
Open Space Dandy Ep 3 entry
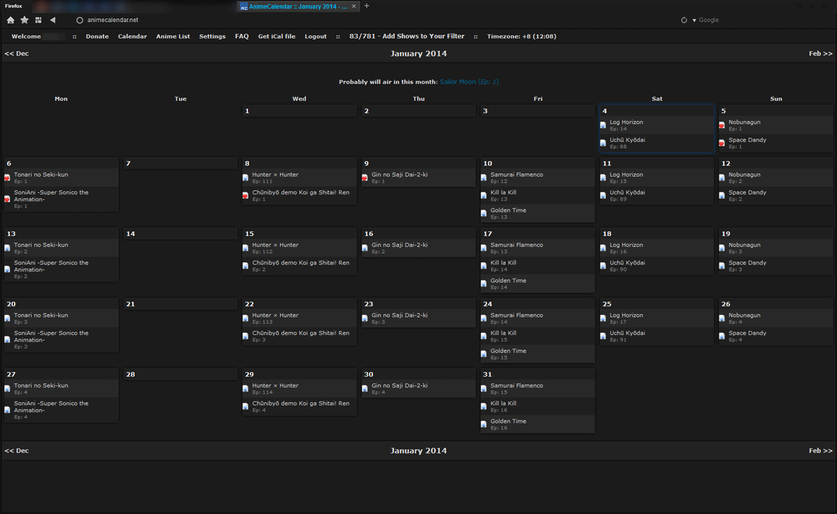point(747,262)
